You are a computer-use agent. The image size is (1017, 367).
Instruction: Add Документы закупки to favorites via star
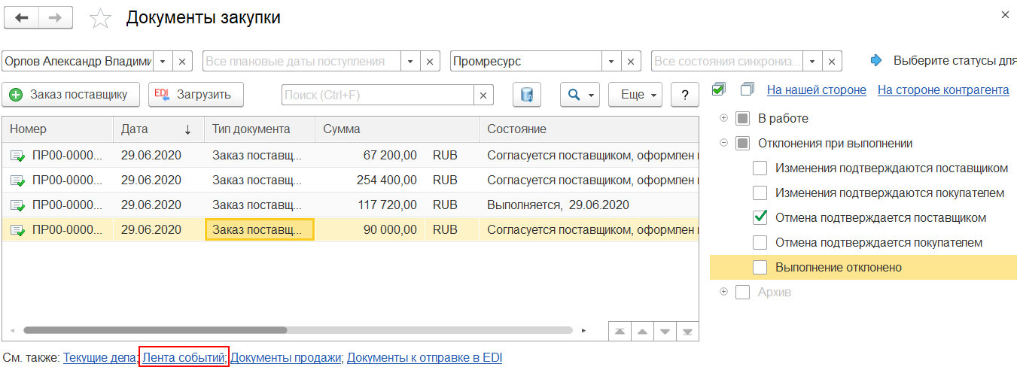[x=100, y=19]
